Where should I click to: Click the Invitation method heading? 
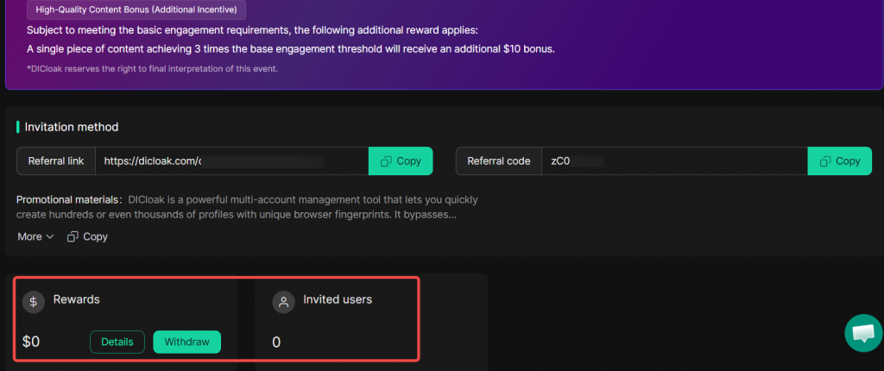click(72, 127)
